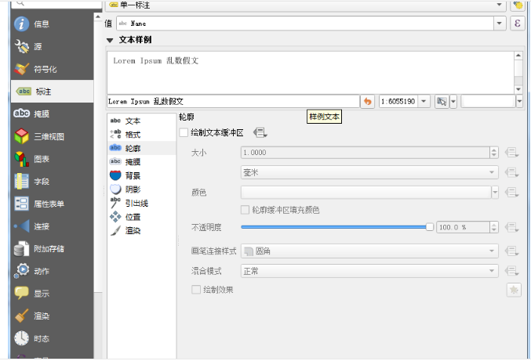
Task: Click the 不透明度 opacity slider handle
Action: tap(429, 227)
